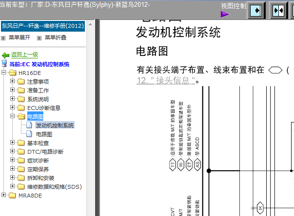Click the 注意事项 folder icon
The height and width of the screenshot is (216, 294).
coord(21,81)
